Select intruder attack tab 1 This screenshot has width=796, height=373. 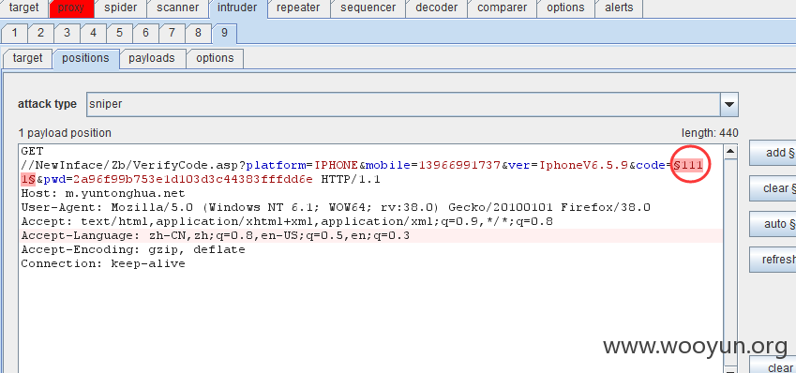coord(14,34)
